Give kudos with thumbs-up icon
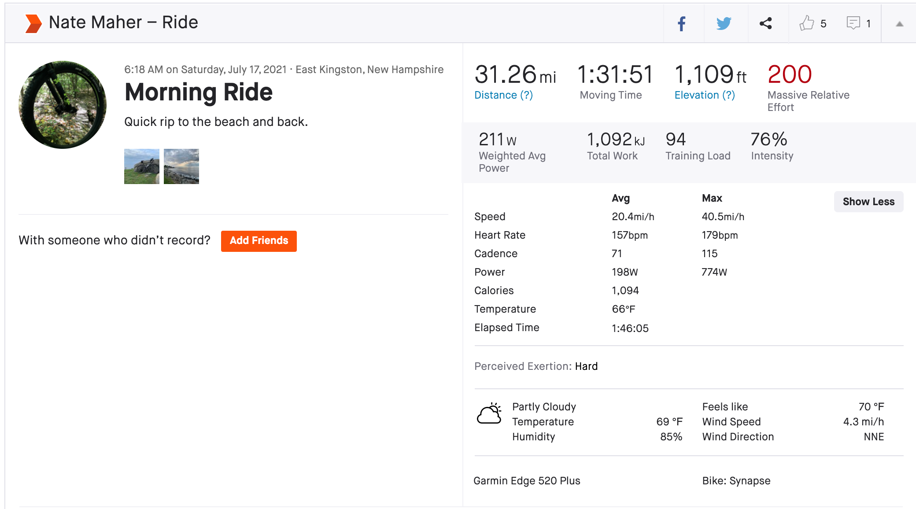The height and width of the screenshot is (509, 916). coord(807,23)
